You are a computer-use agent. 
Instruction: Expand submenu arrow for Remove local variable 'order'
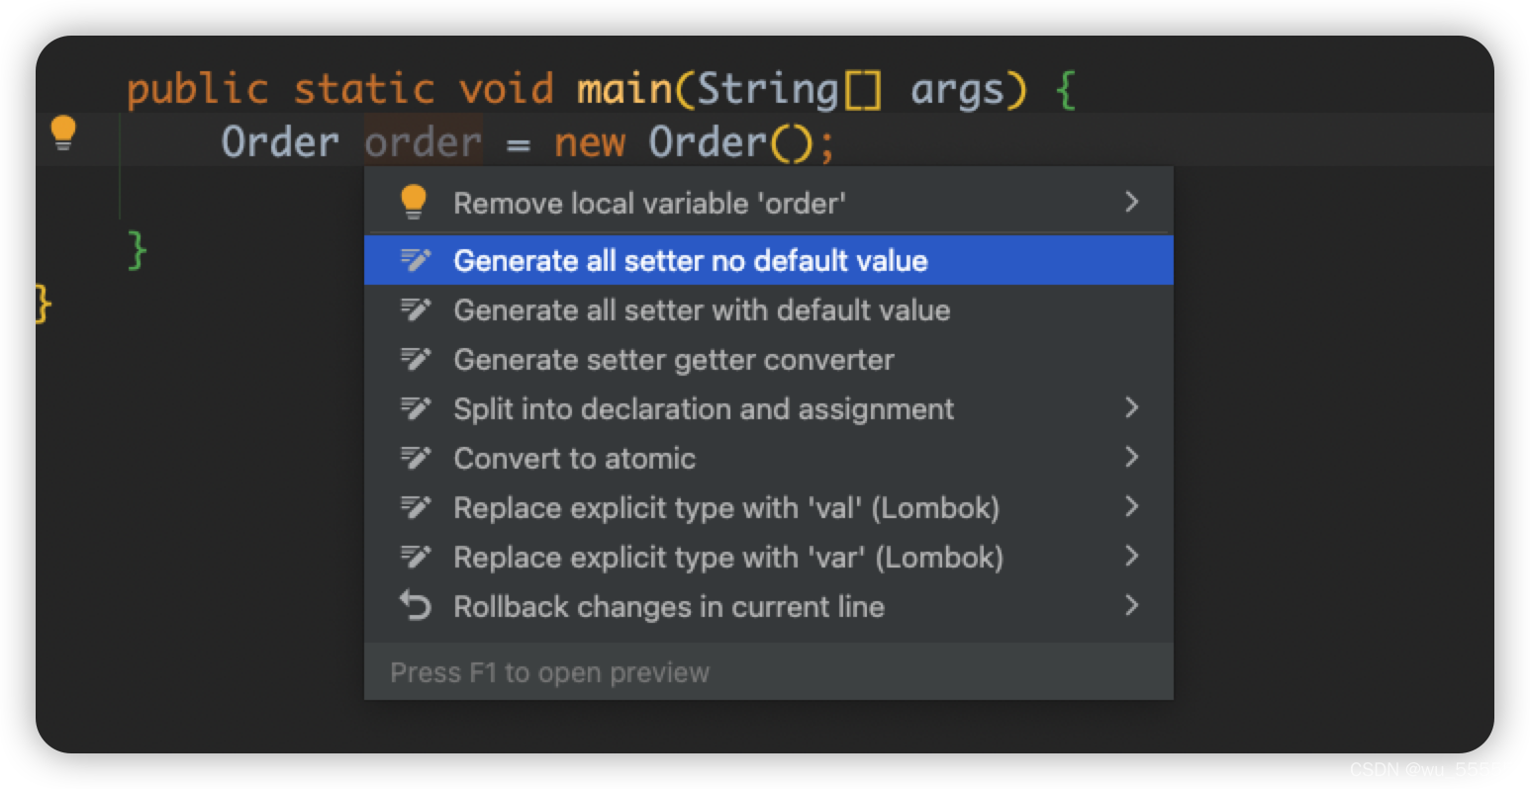tap(1132, 202)
